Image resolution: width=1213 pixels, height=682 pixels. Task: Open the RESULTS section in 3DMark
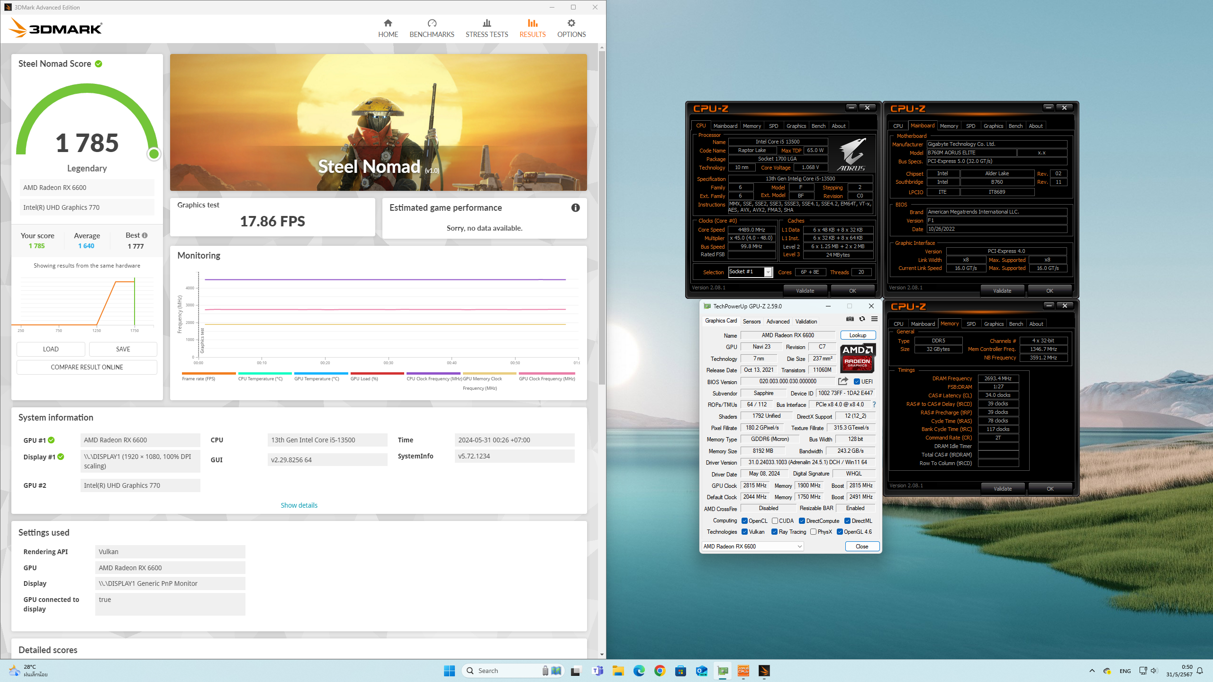click(x=533, y=28)
